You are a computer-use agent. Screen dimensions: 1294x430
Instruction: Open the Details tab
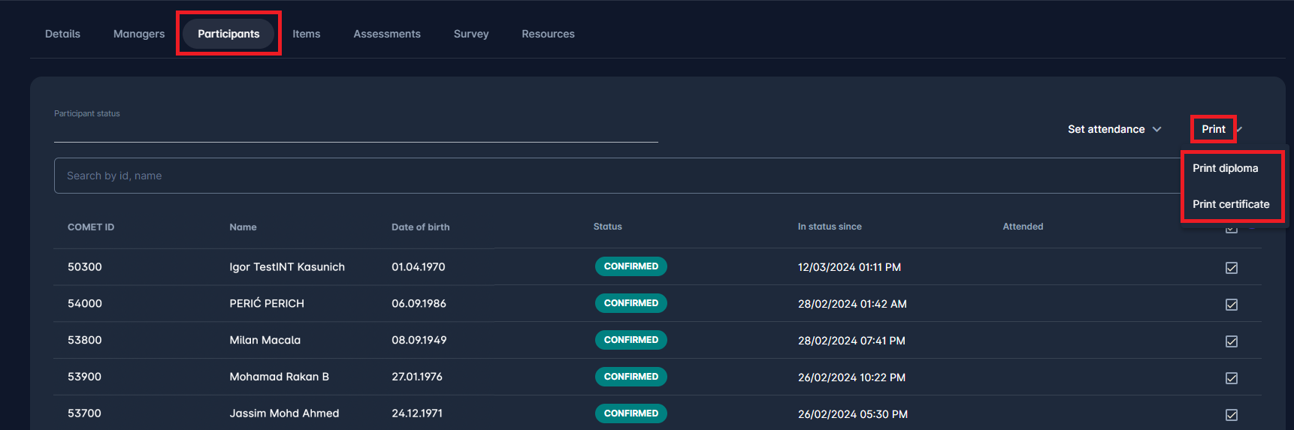pos(62,34)
